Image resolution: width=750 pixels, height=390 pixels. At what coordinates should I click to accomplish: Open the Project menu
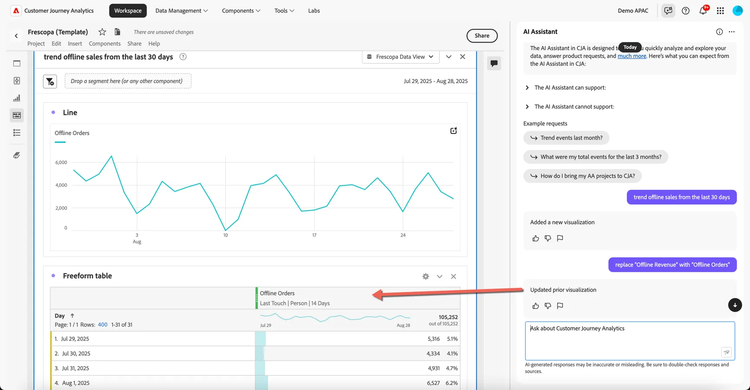[x=36, y=43]
